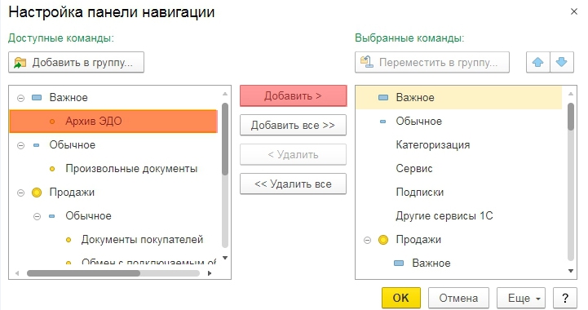Image resolution: width=588 pixels, height=310 pixels.
Task: Select Документы покупателей in available commands
Action: pos(142,240)
